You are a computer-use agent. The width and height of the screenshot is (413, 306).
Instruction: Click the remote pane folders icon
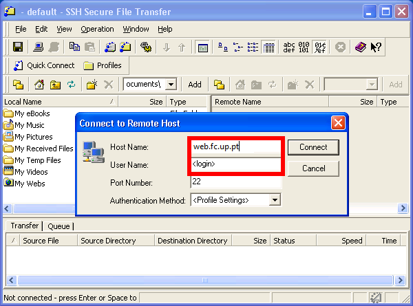tap(219, 85)
